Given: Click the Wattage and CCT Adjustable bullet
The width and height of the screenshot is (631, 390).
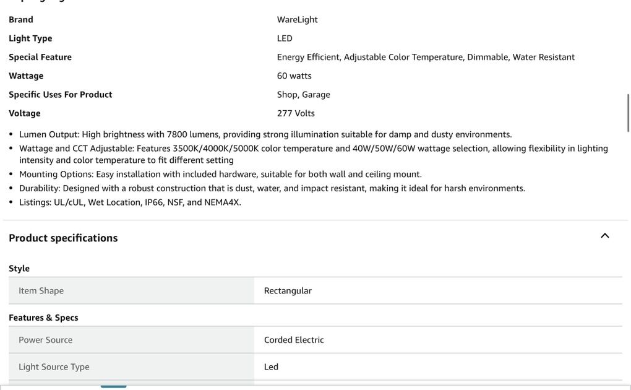Looking at the screenshot, I should click(x=313, y=149).
